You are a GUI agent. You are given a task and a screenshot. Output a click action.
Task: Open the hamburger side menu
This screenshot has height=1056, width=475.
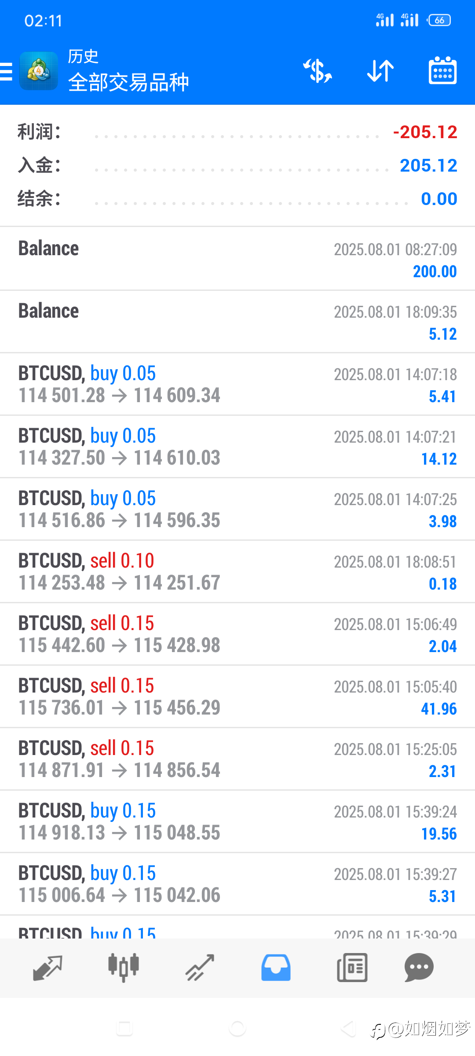click(6, 71)
